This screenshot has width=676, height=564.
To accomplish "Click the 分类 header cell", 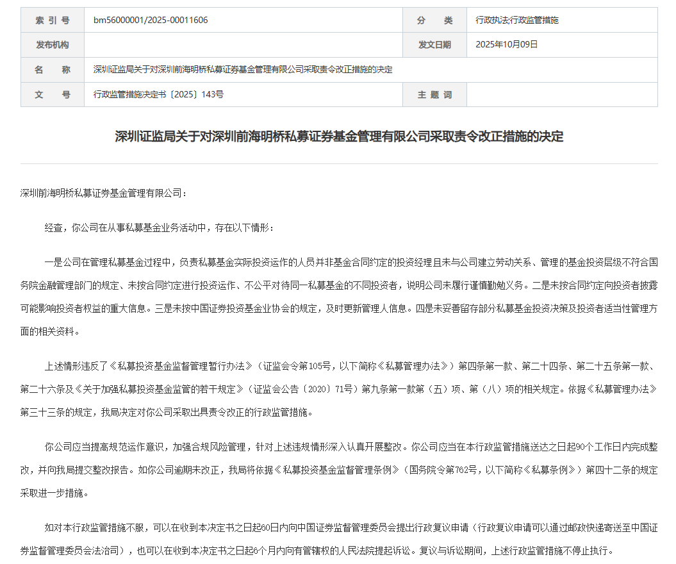I will (x=434, y=20).
